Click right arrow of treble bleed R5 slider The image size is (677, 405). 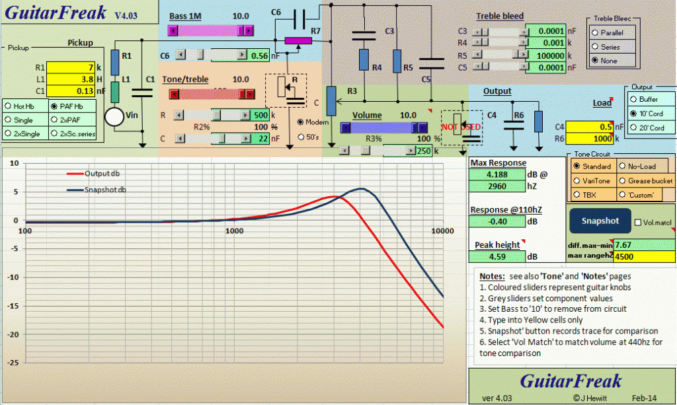[x=524, y=55]
